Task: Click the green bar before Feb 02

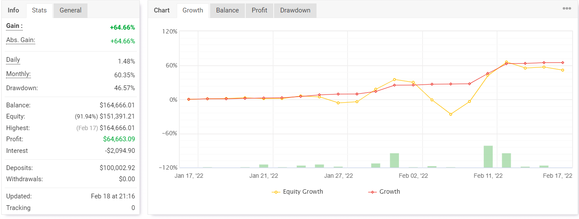Action: [x=395, y=160]
